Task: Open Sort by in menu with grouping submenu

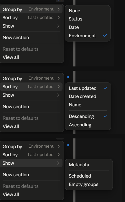Action: click(31, 18)
